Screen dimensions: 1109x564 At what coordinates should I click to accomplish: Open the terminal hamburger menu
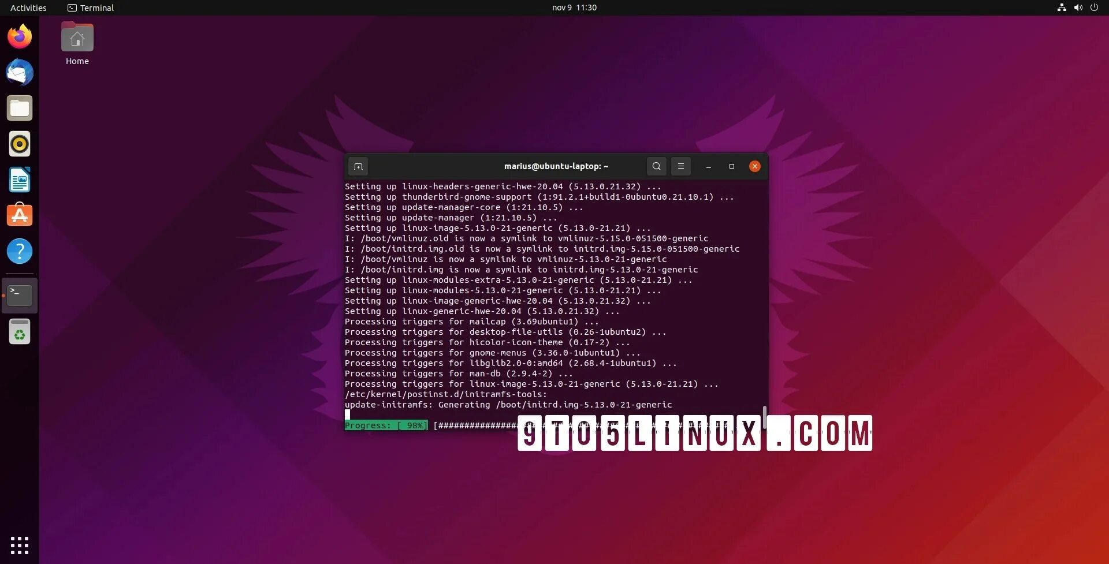(681, 166)
